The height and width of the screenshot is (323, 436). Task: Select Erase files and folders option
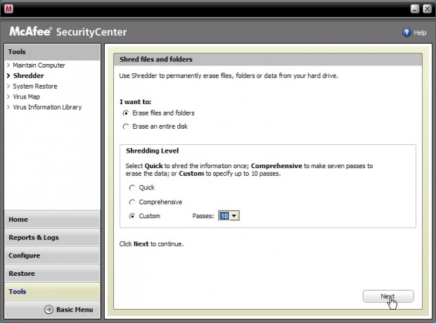126,113
